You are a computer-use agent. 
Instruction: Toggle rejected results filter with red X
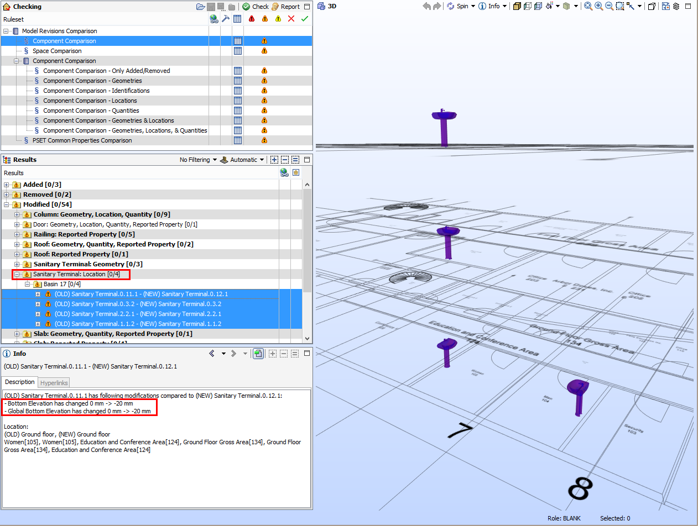pyautogui.click(x=291, y=18)
